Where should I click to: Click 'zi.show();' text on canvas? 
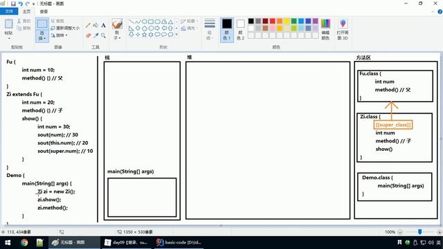[x=49, y=200]
